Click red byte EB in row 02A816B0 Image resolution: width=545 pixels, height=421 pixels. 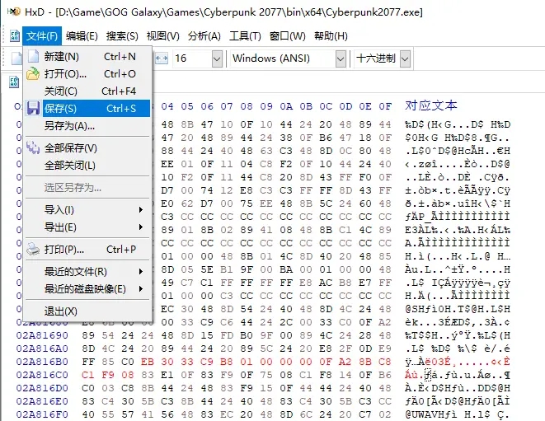click(148, 362)
